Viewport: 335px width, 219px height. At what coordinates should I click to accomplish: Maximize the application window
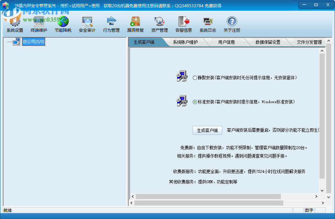click(x=316, y=5)
